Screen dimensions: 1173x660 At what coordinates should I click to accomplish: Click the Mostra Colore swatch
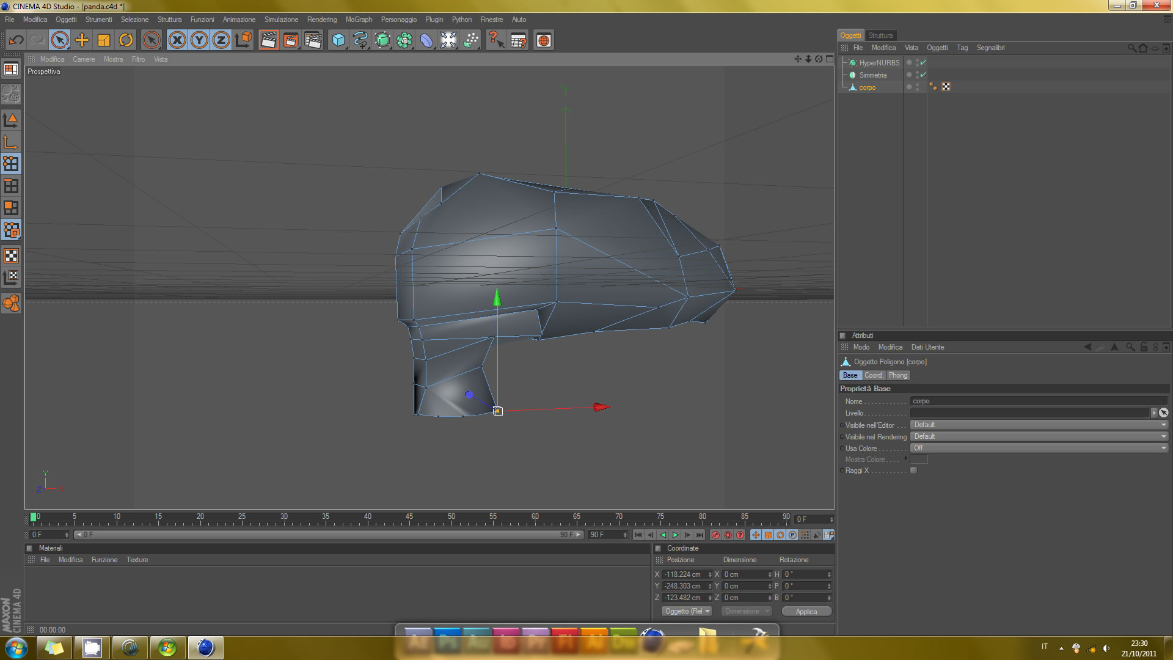pyautogui.click(x=919, y=460)
